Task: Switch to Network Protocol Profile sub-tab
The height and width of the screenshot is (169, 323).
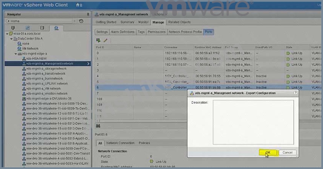Action: 185,32
